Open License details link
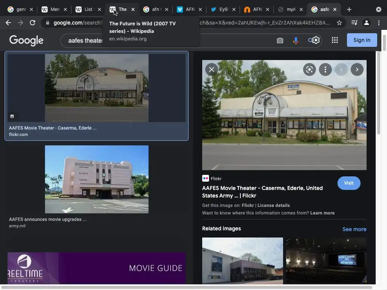 tap(274, 205)
